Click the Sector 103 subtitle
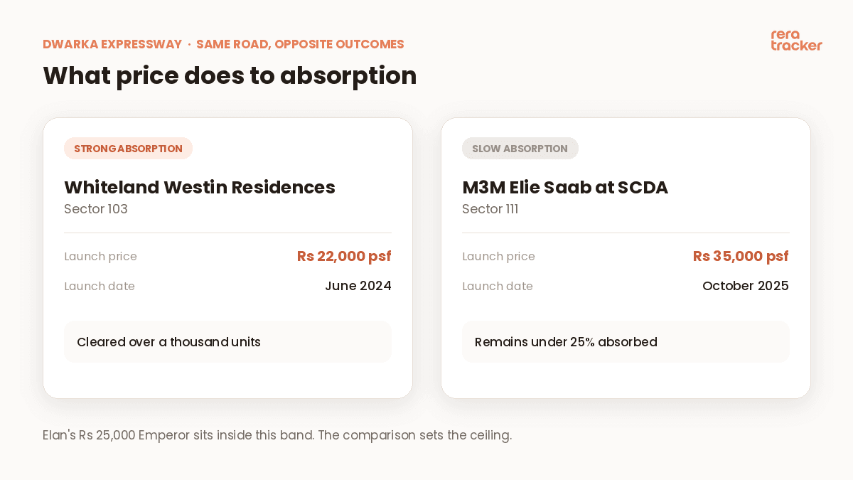The width and height of the screenshot is (853, 480). point(96,209)
